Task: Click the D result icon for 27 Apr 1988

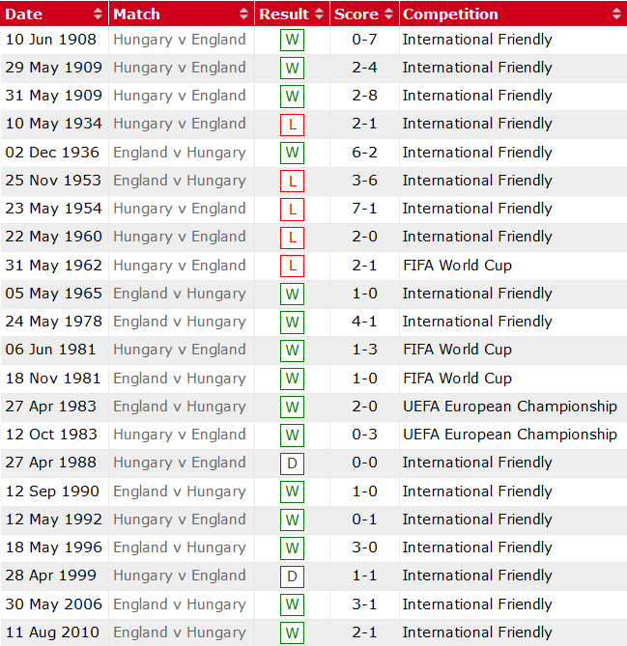Action: pos(292,463)
